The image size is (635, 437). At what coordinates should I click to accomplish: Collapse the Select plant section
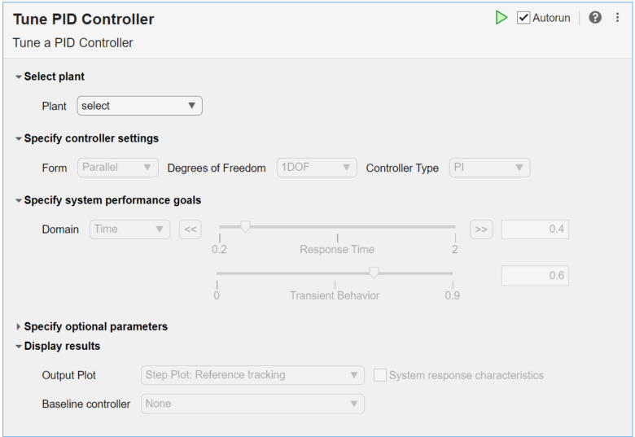[19, 77]
